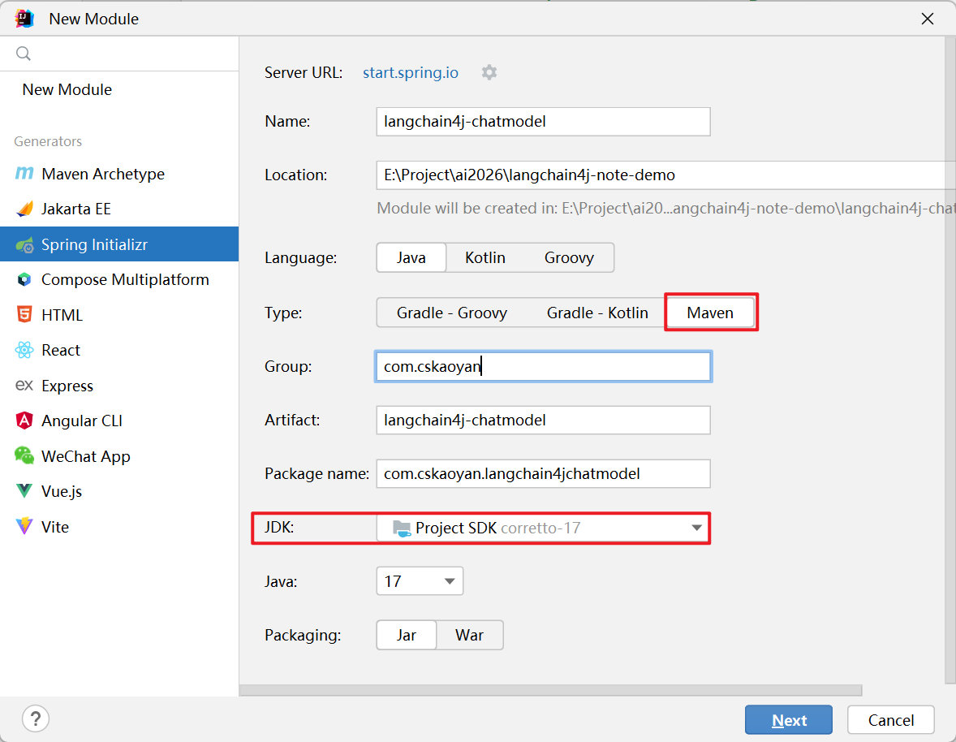This screenshot has width=956, height=742.
Task: Click the Compose Multiplatform icon
Action: click(x=24, y=280)
